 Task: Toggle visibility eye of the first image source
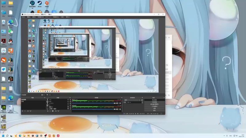pyautogui.click(x=68, y=102)
